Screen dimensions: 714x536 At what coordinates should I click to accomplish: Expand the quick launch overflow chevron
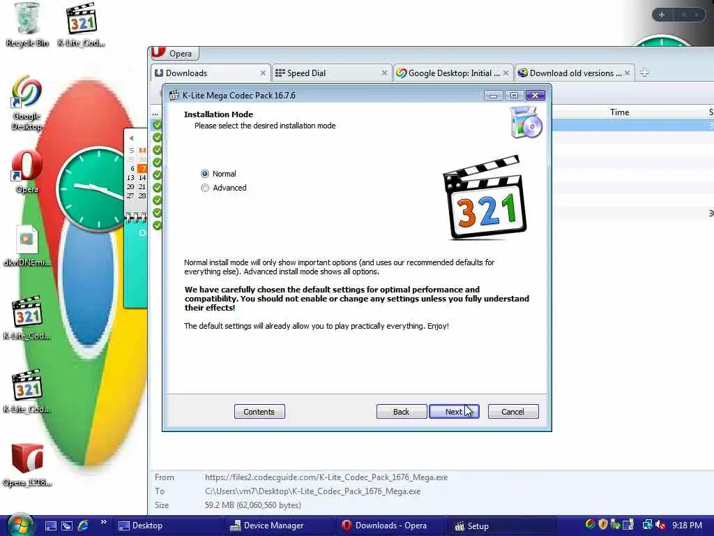[103, 522]
